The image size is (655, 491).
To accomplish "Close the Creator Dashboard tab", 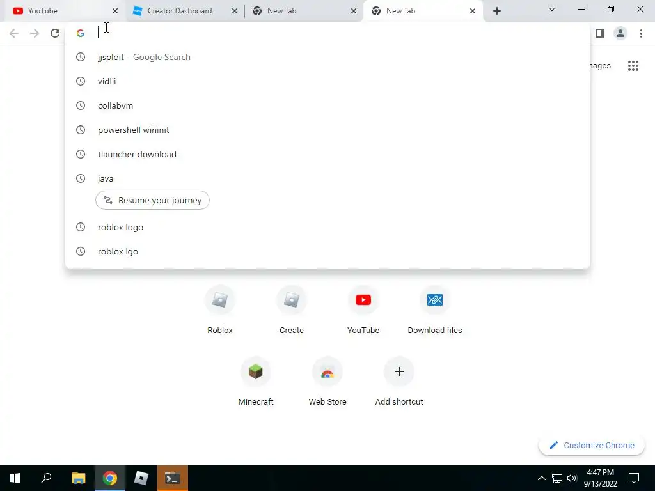I will point(235,11).
